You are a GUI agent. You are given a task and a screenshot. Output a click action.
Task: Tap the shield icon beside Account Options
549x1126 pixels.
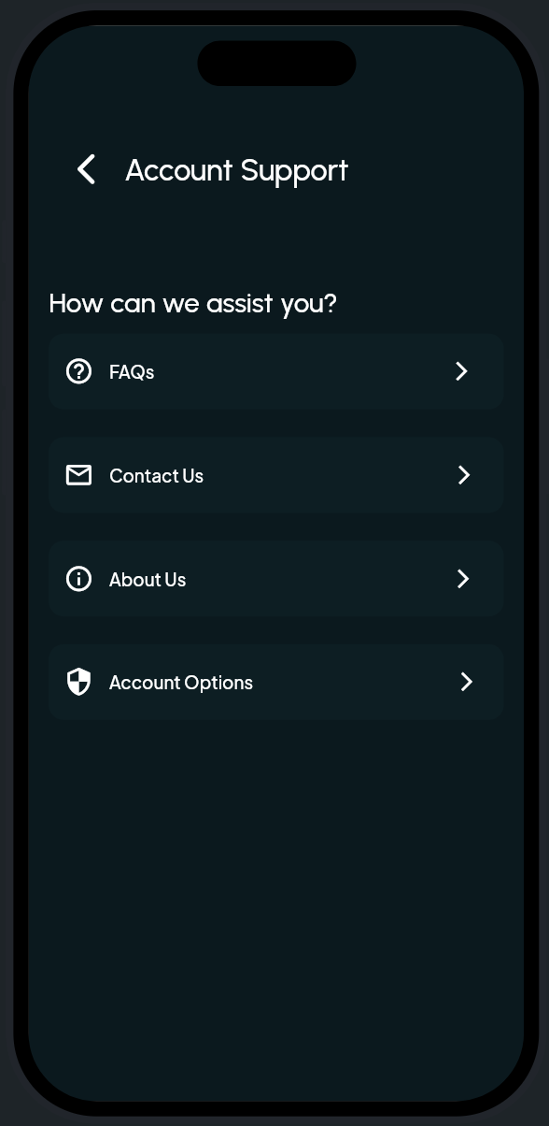coord(78,682)
